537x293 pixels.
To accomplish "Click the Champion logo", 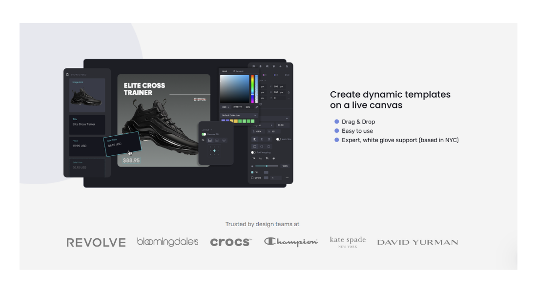I will [x=291, y=242].
